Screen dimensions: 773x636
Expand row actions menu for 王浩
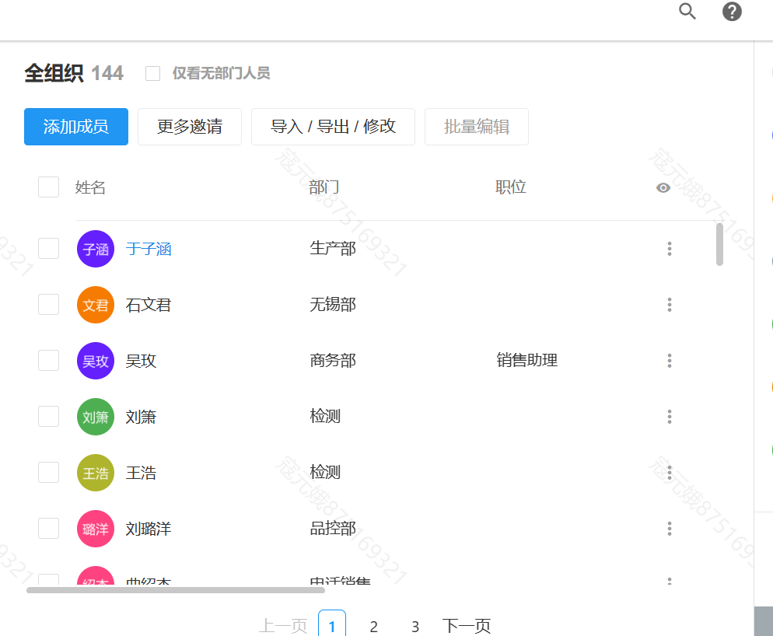[669, 473]
